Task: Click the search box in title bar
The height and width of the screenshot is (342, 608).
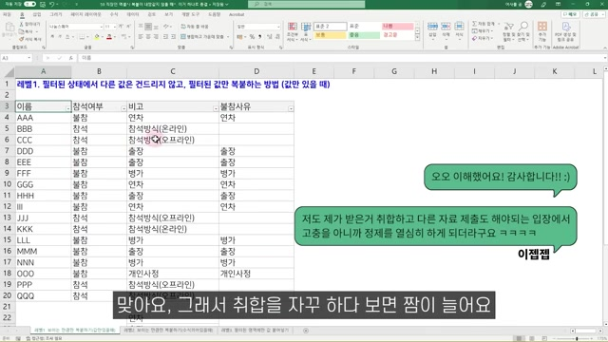Action: (306, 4)
